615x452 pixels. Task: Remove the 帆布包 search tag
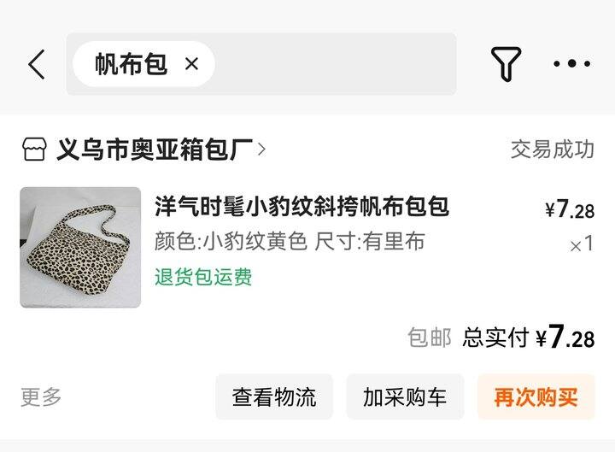(191, 63)
